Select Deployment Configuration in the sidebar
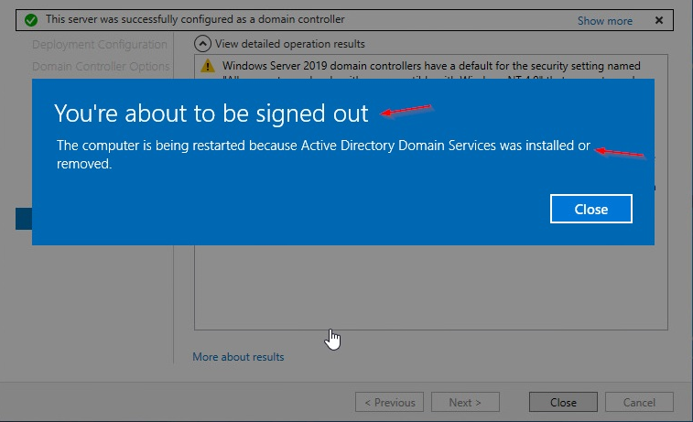 coord(100,45)
